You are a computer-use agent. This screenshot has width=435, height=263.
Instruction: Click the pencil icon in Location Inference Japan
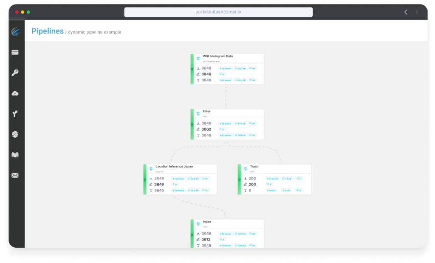click(151, 185)
